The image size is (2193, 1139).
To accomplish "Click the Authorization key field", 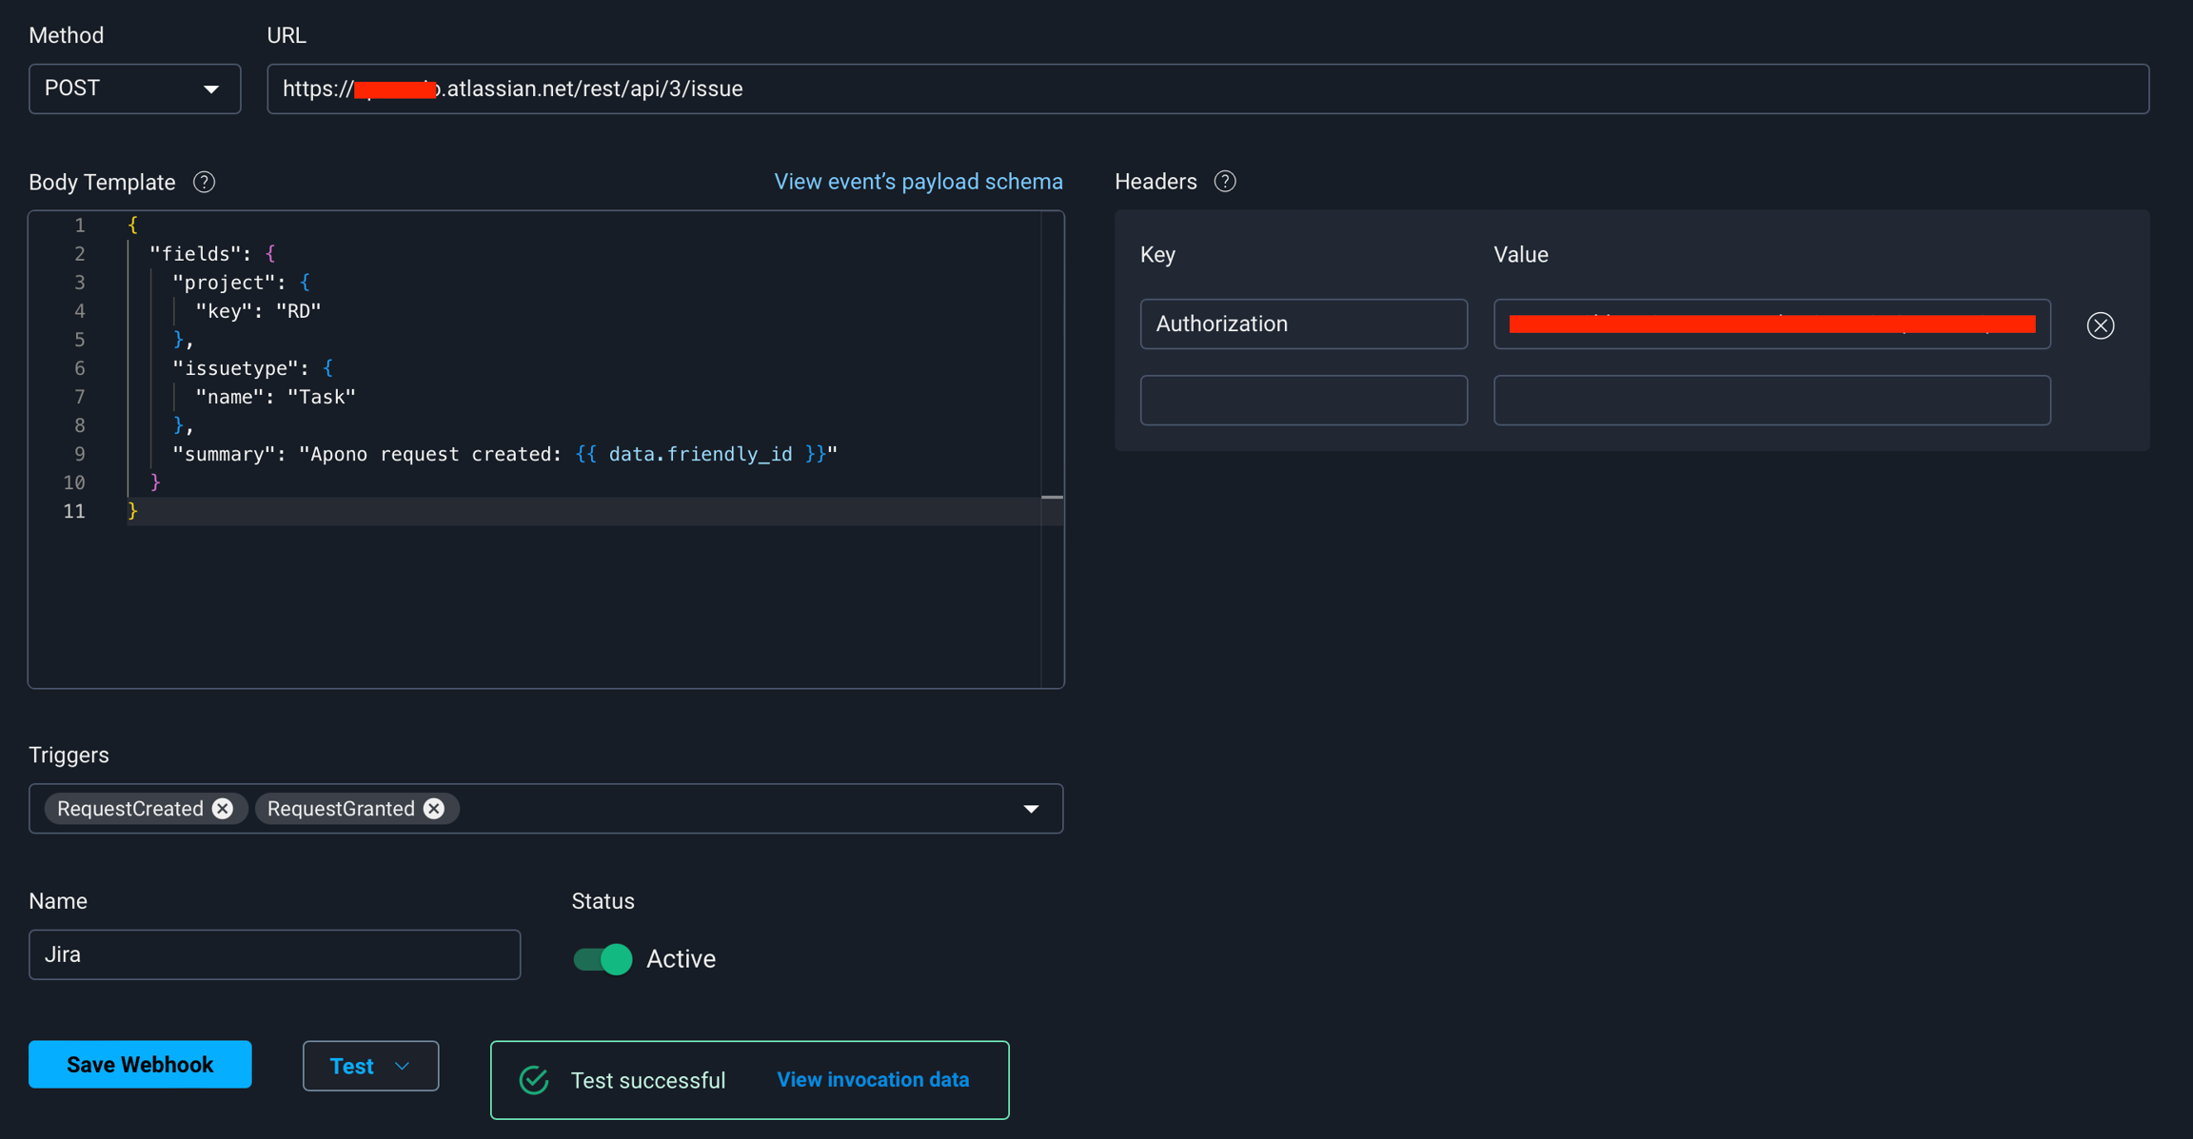I will (x=1303, y=324).
